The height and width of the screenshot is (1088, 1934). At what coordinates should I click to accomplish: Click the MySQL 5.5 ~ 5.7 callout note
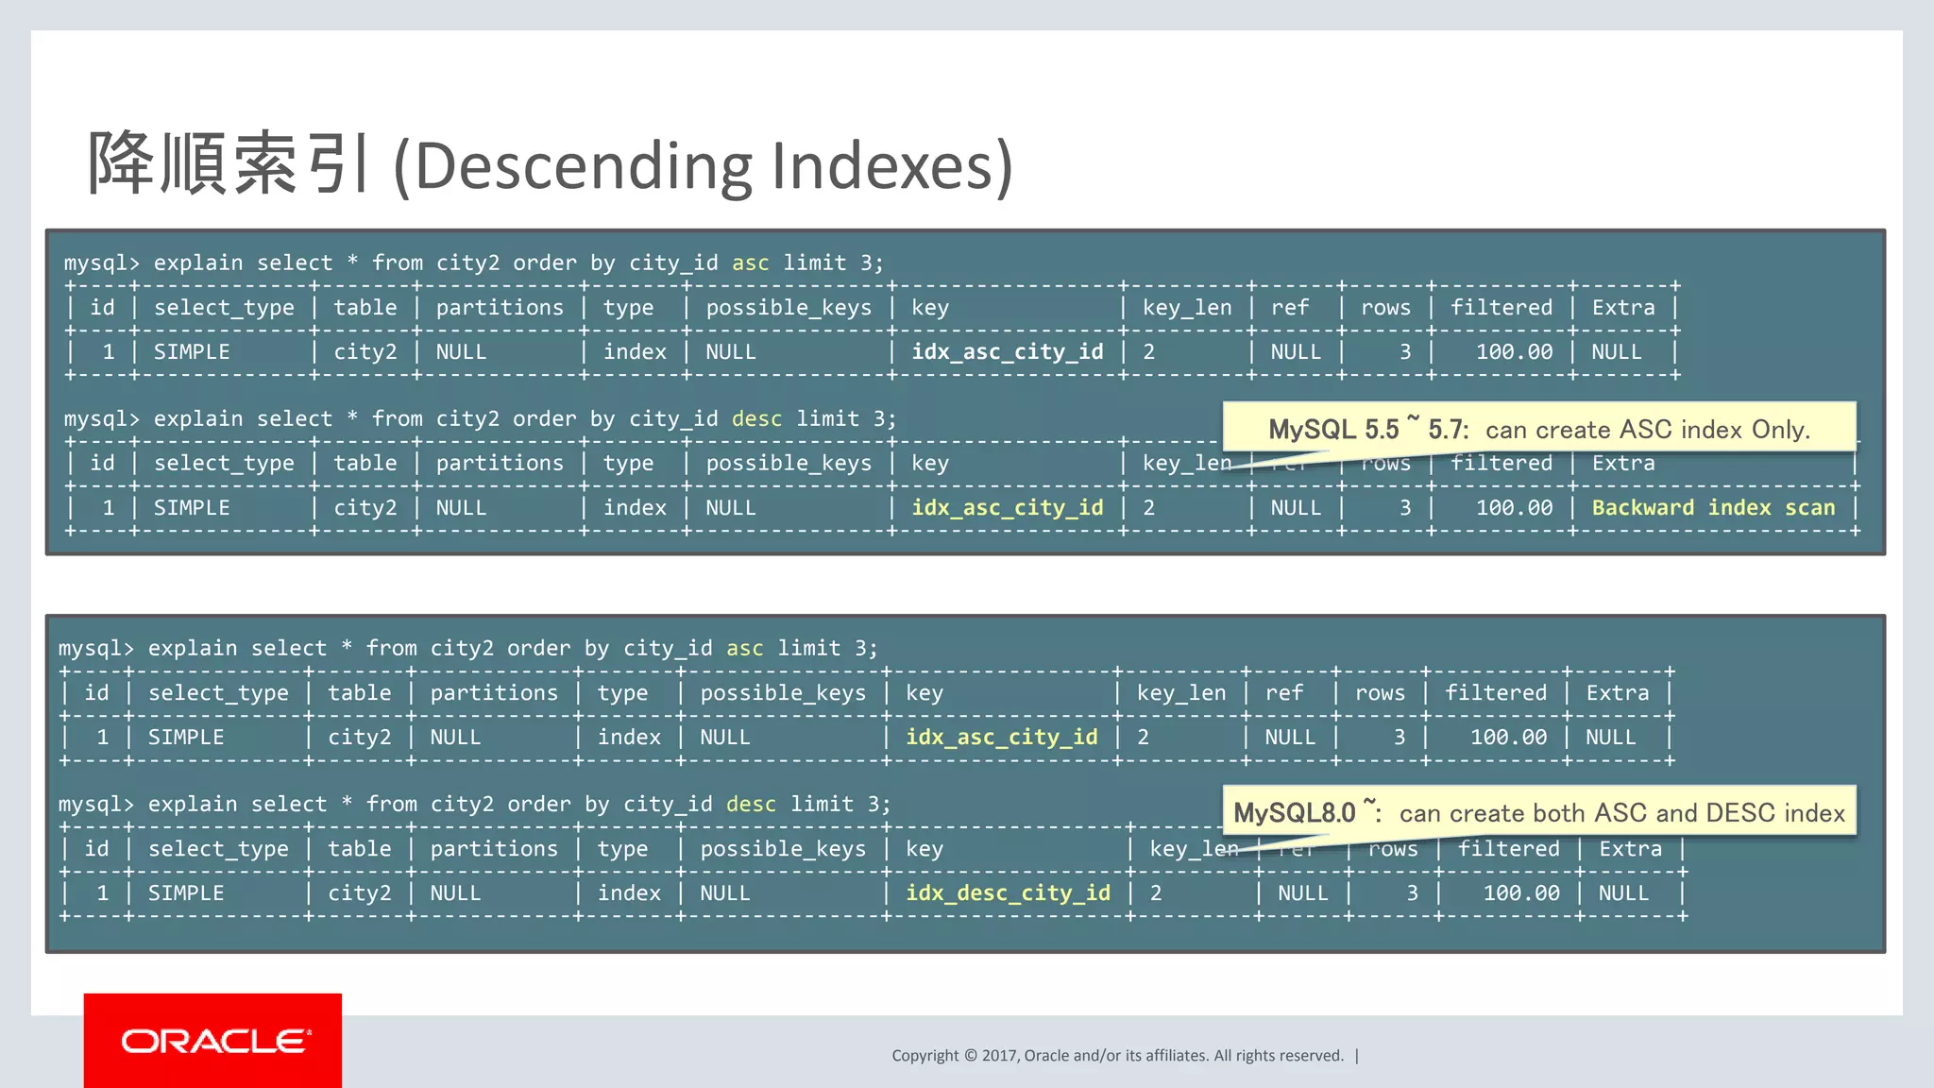(1538, 430)
